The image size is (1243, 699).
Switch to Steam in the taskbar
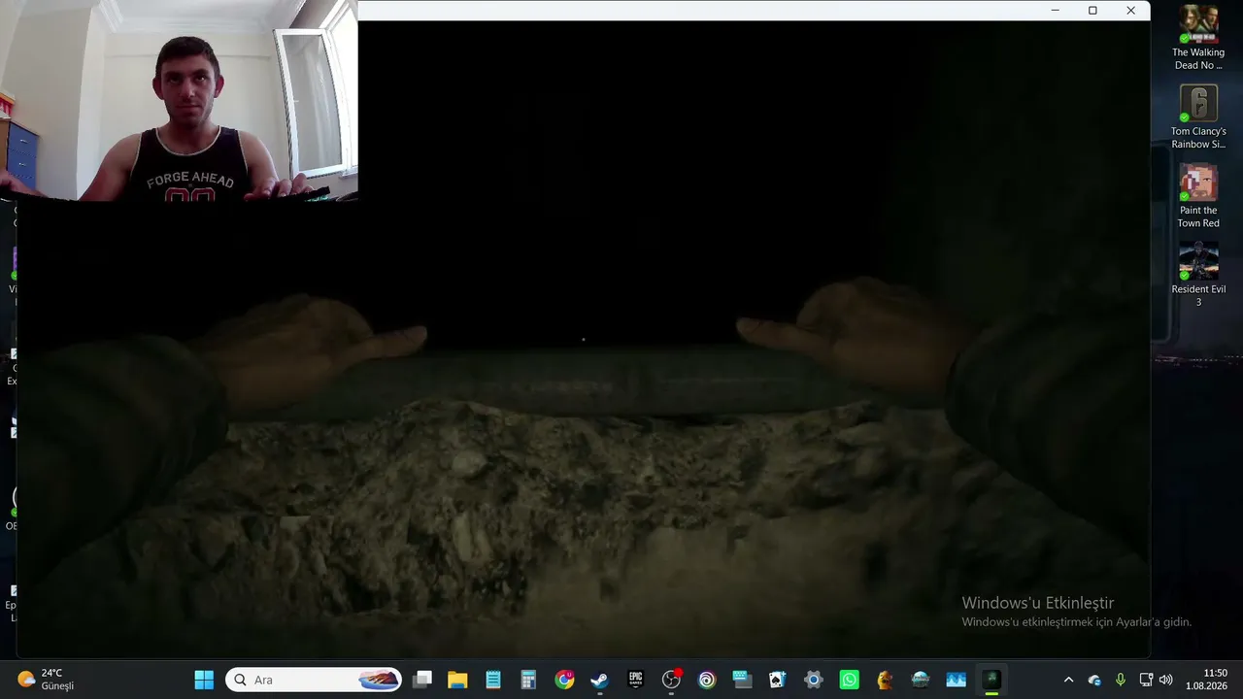[x=599, y=680]
